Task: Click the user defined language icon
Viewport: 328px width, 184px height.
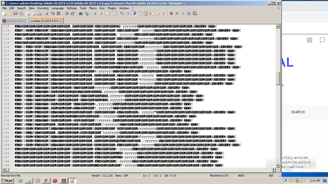Action: click(x=140, y=14)
